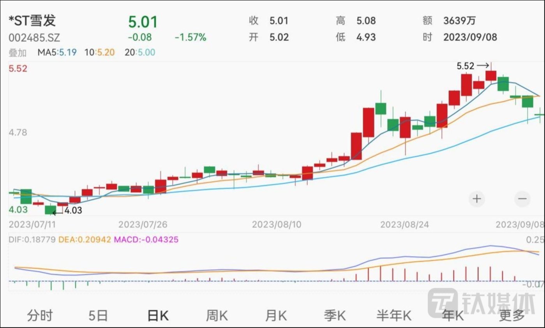
Task: Select the 月K monthly candlestick tab
Action: [276, 316]
